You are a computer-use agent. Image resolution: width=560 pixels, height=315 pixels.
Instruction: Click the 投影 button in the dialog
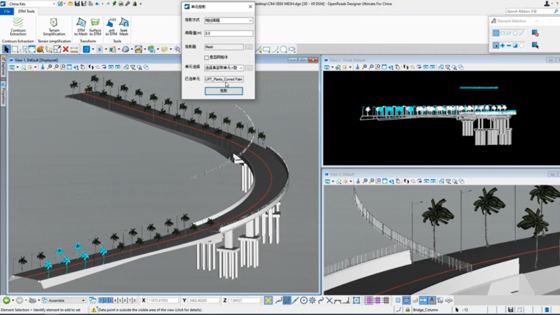[224, 91]
